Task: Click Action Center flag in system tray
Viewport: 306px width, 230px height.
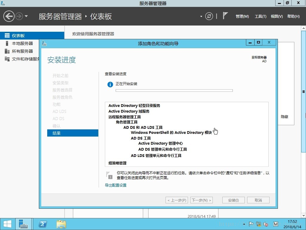Action: (x=251, y=224)
